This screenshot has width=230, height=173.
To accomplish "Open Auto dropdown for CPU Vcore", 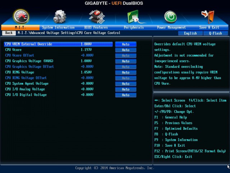I will 126,50.
